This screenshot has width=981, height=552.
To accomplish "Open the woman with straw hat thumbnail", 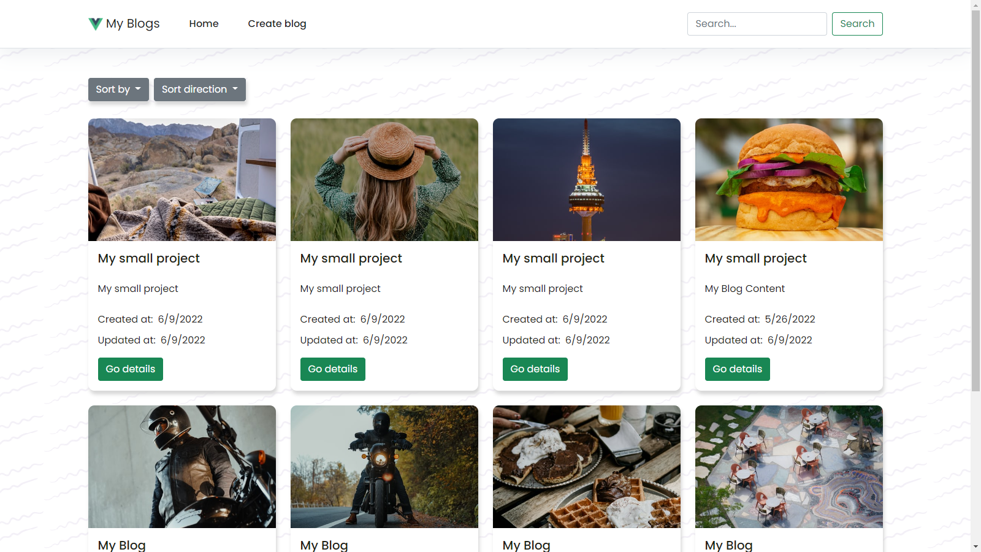I will point(384,180).
